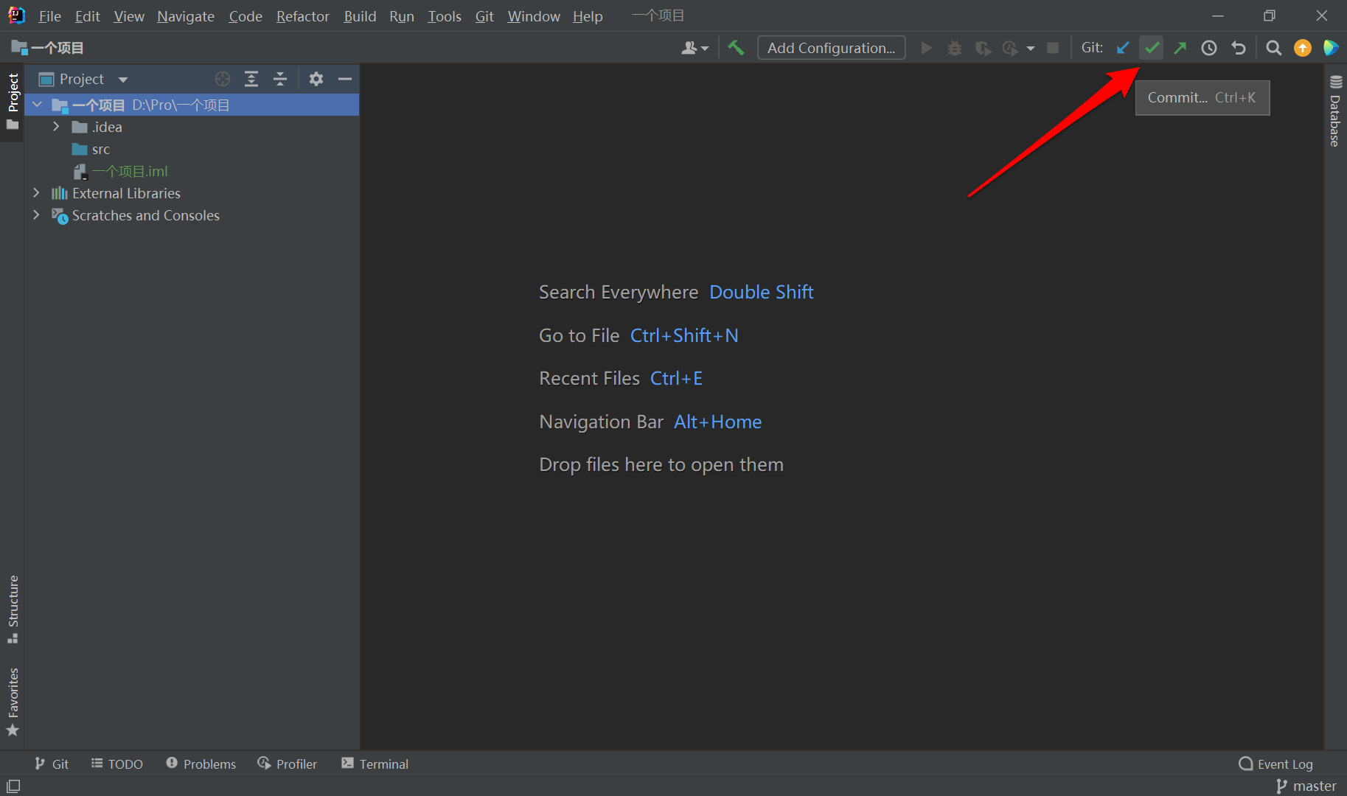
Task: Click the master branch widget
Action: [x=1306, y=786]
